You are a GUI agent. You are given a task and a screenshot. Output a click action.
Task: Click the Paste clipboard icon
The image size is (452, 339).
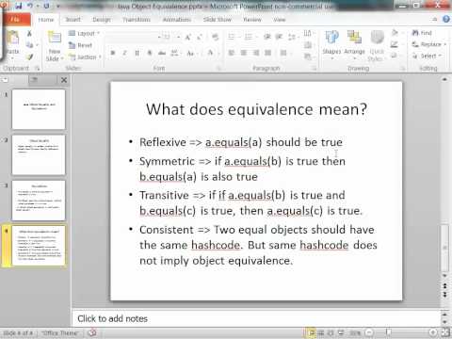13,39
